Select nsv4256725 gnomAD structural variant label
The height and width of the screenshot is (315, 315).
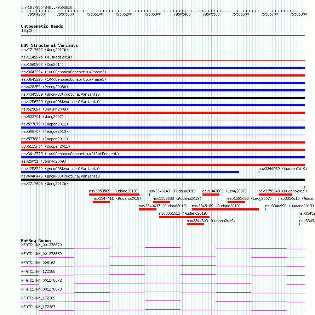pos(61,102)
